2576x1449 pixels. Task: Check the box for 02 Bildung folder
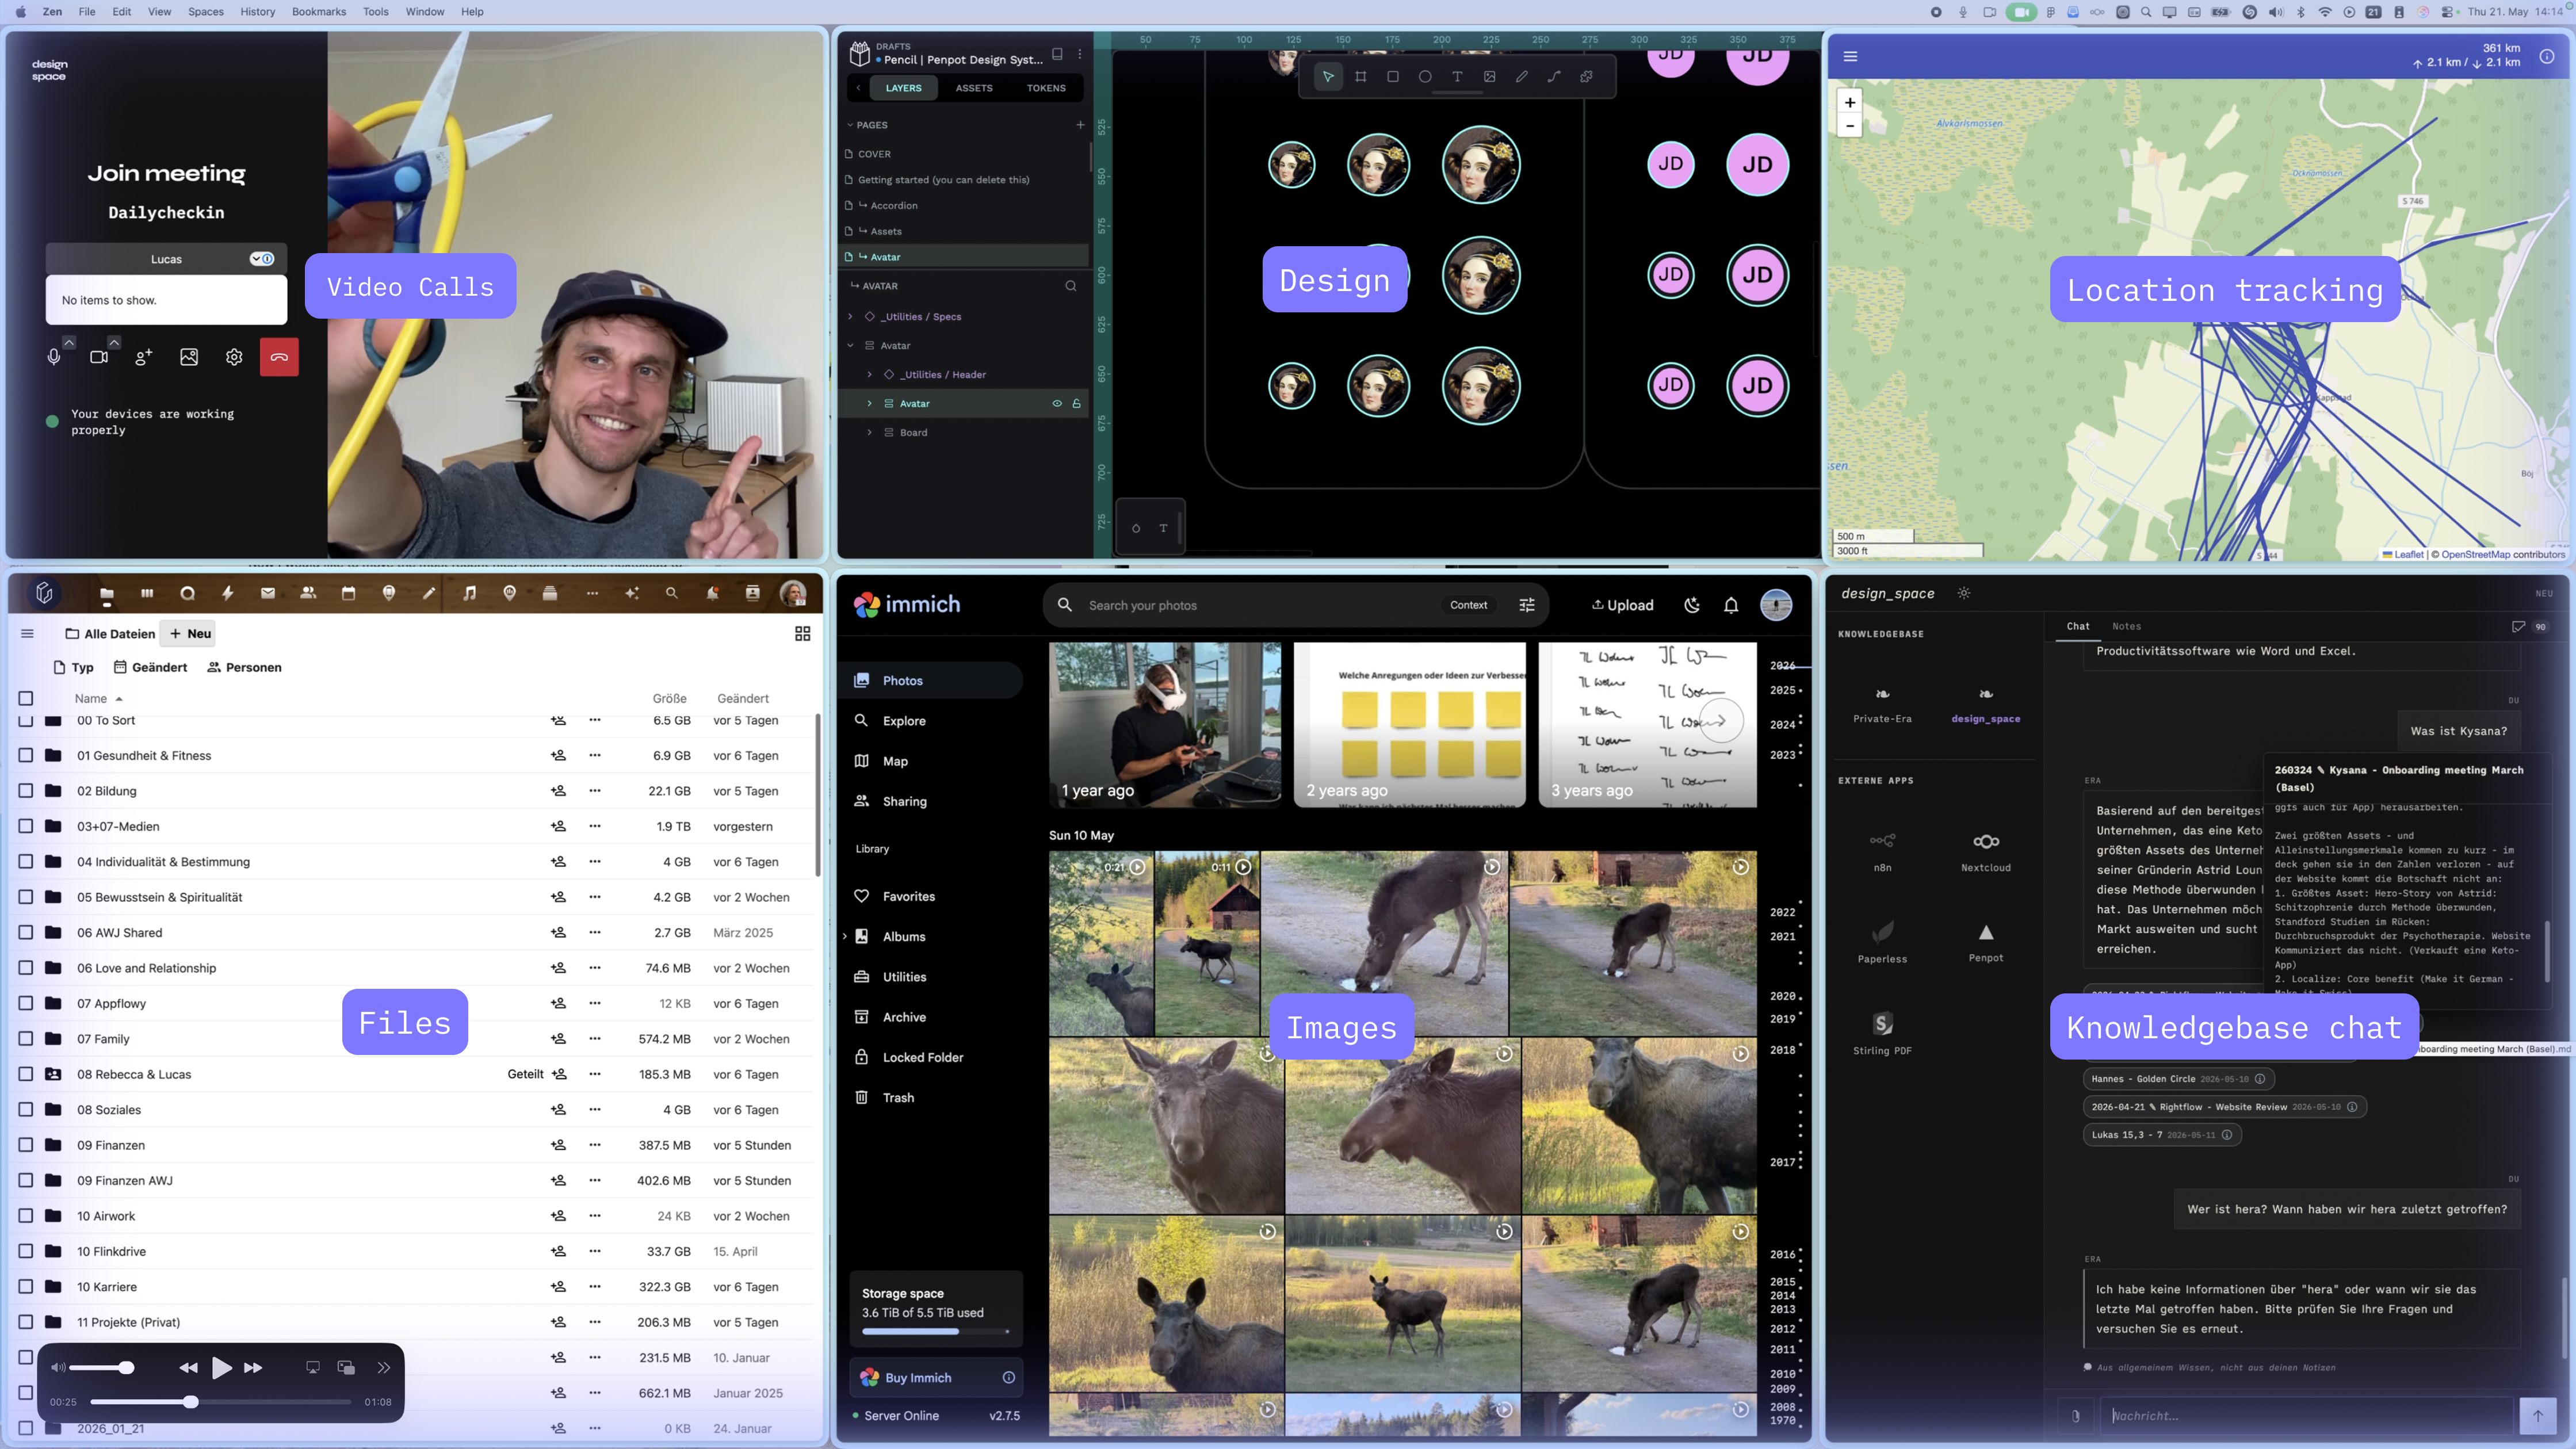pos(26,791)
